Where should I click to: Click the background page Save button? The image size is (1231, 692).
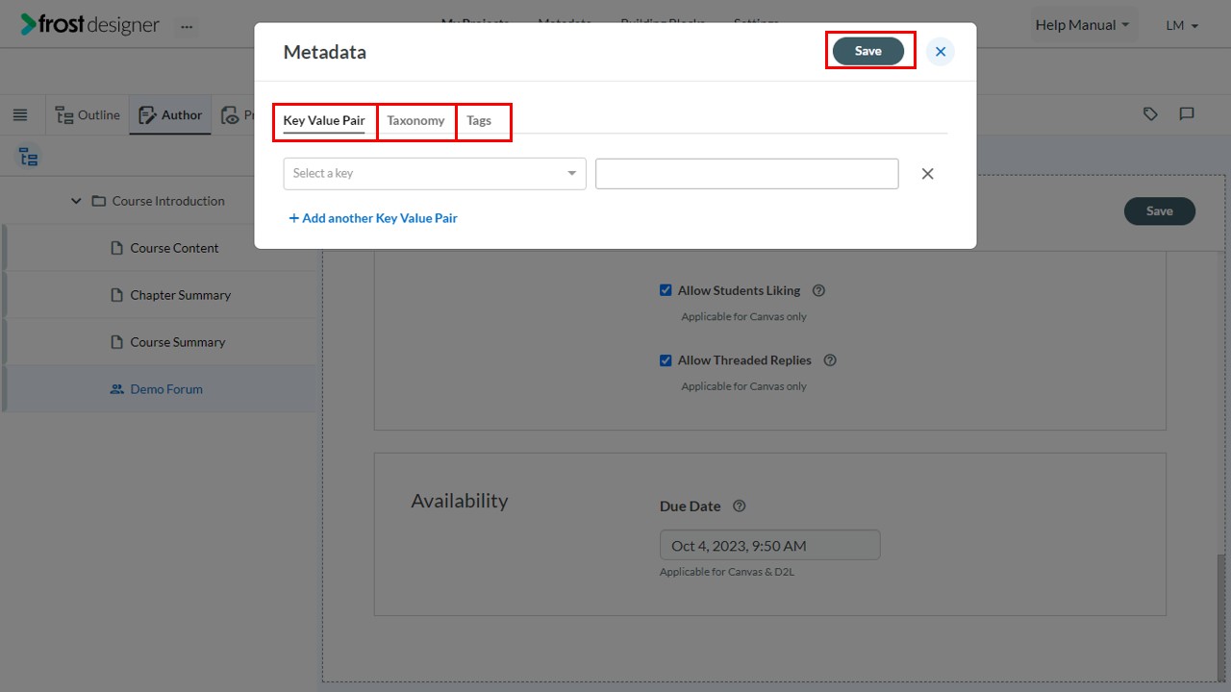1159,211
